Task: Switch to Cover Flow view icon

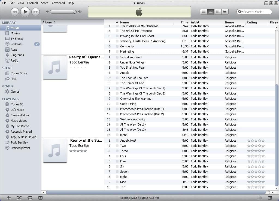Action: [x=225, y=11]
